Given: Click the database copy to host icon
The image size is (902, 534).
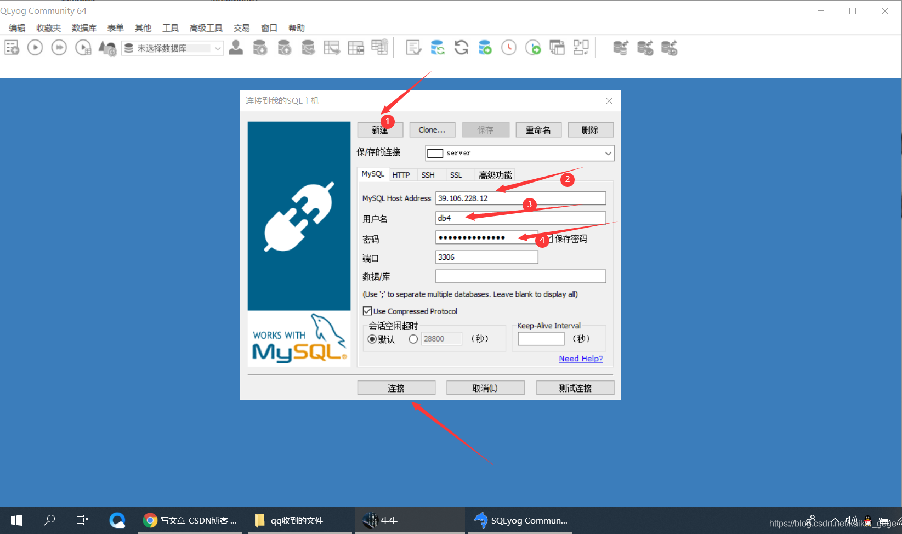Looking at the screenshot, I should 485,48.
